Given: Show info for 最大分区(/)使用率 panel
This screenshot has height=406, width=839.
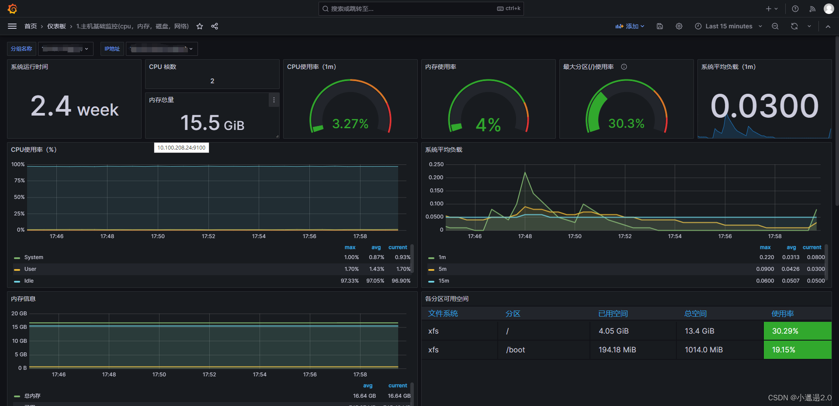Looking at the screenshot, I should tap(624, 67).
